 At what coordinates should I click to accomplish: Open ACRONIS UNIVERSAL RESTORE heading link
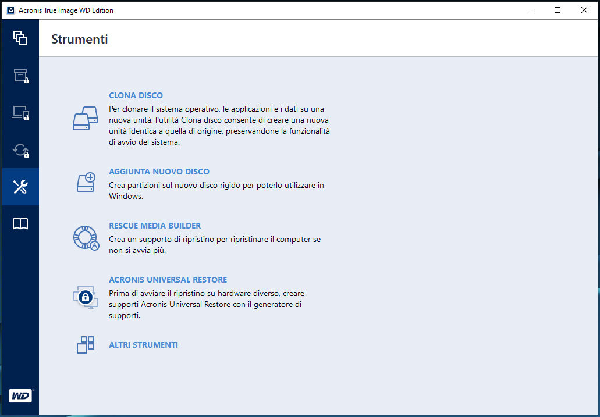168,280
